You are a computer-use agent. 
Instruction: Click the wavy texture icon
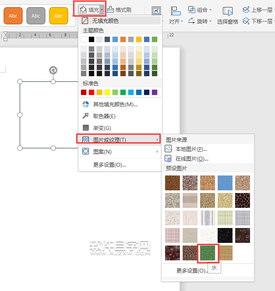point(85,140)
